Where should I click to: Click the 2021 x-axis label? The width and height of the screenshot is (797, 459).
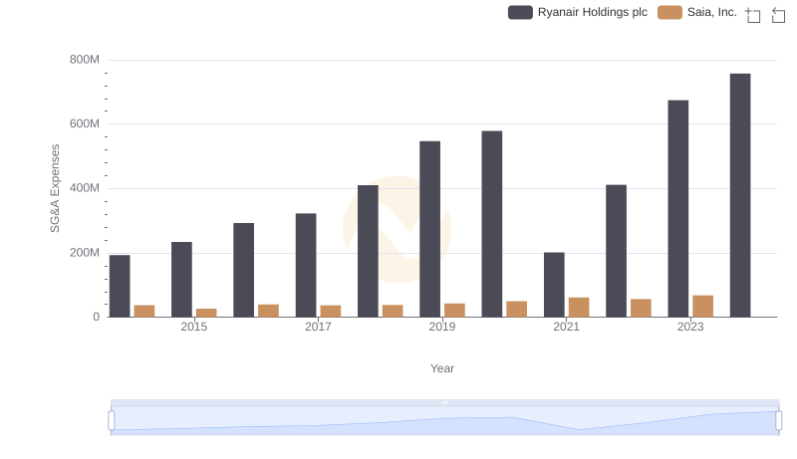coord(566,327)
